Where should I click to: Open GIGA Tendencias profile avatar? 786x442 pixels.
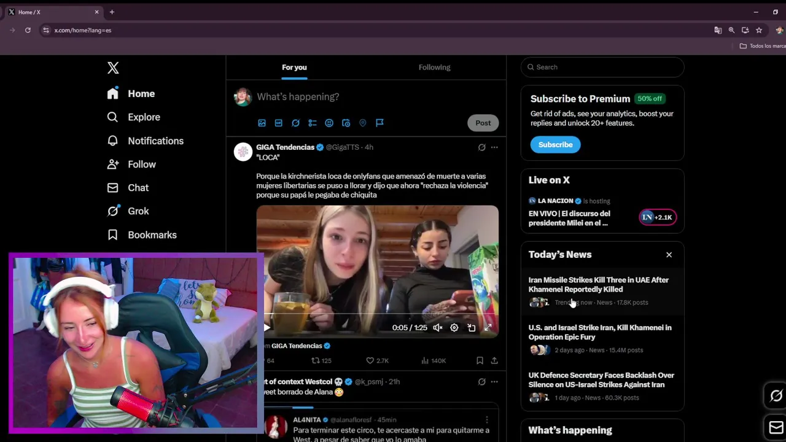pyautogui.click(x=243, y=152)
